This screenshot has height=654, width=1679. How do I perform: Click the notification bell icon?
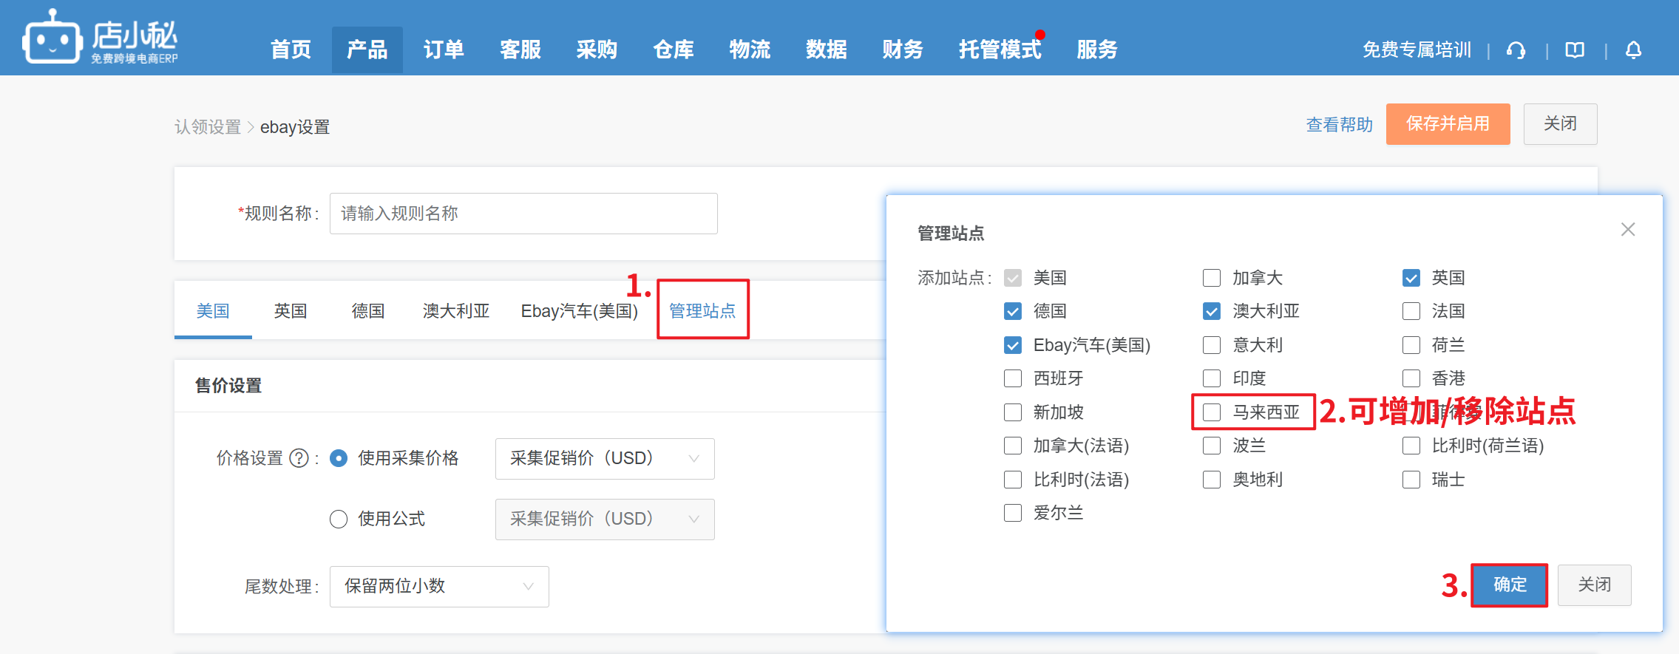click(1633, 50)
